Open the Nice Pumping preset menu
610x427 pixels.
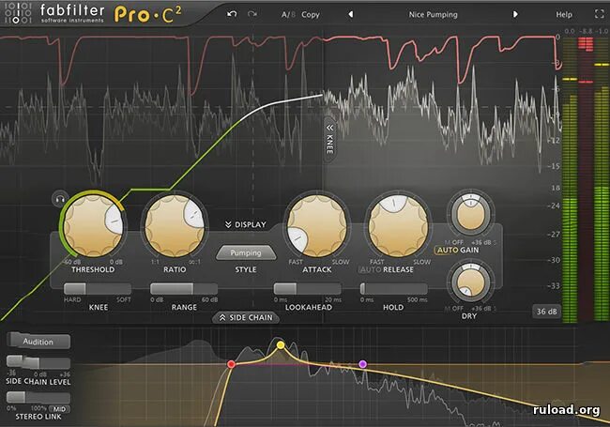coord(433,14)
